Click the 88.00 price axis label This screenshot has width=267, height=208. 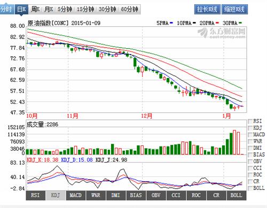pyautogui.click(x=18, y=26)
